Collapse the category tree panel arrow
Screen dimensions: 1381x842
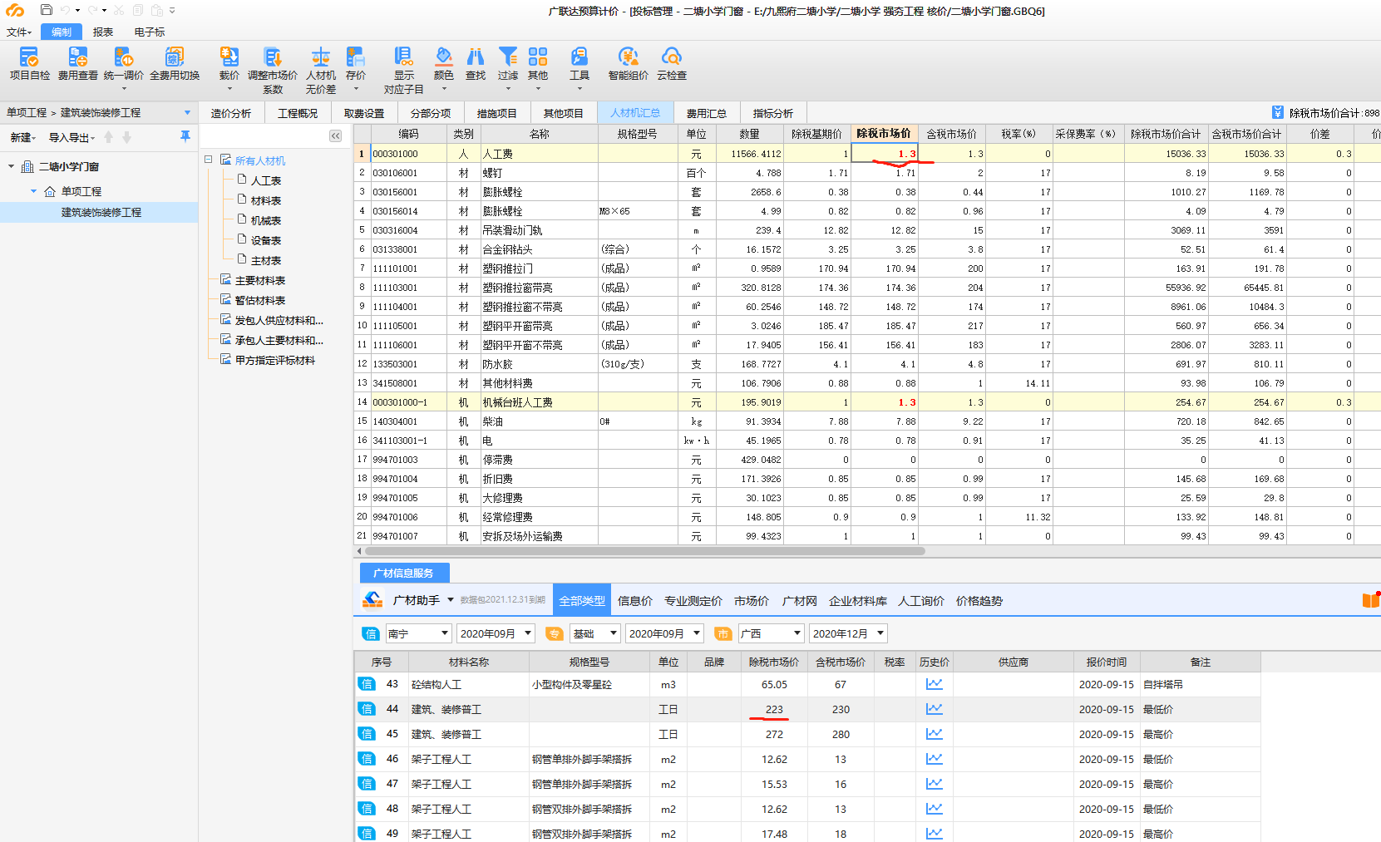click(x=335, y=135)
